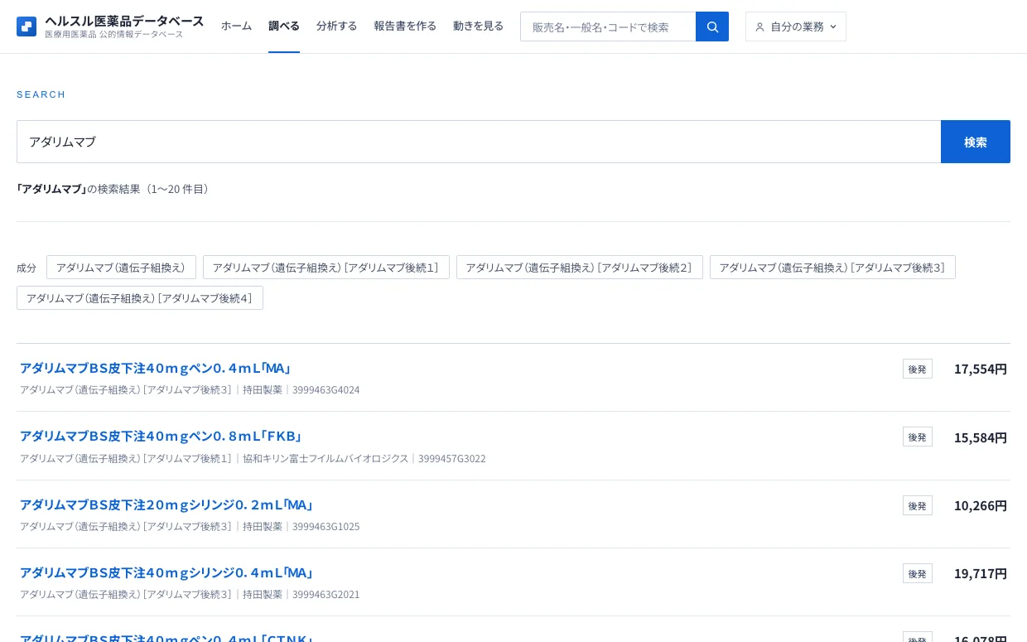Click the code 3999457G3022
The width and height of the screenshot is (1027, 642).
point(452,458)
